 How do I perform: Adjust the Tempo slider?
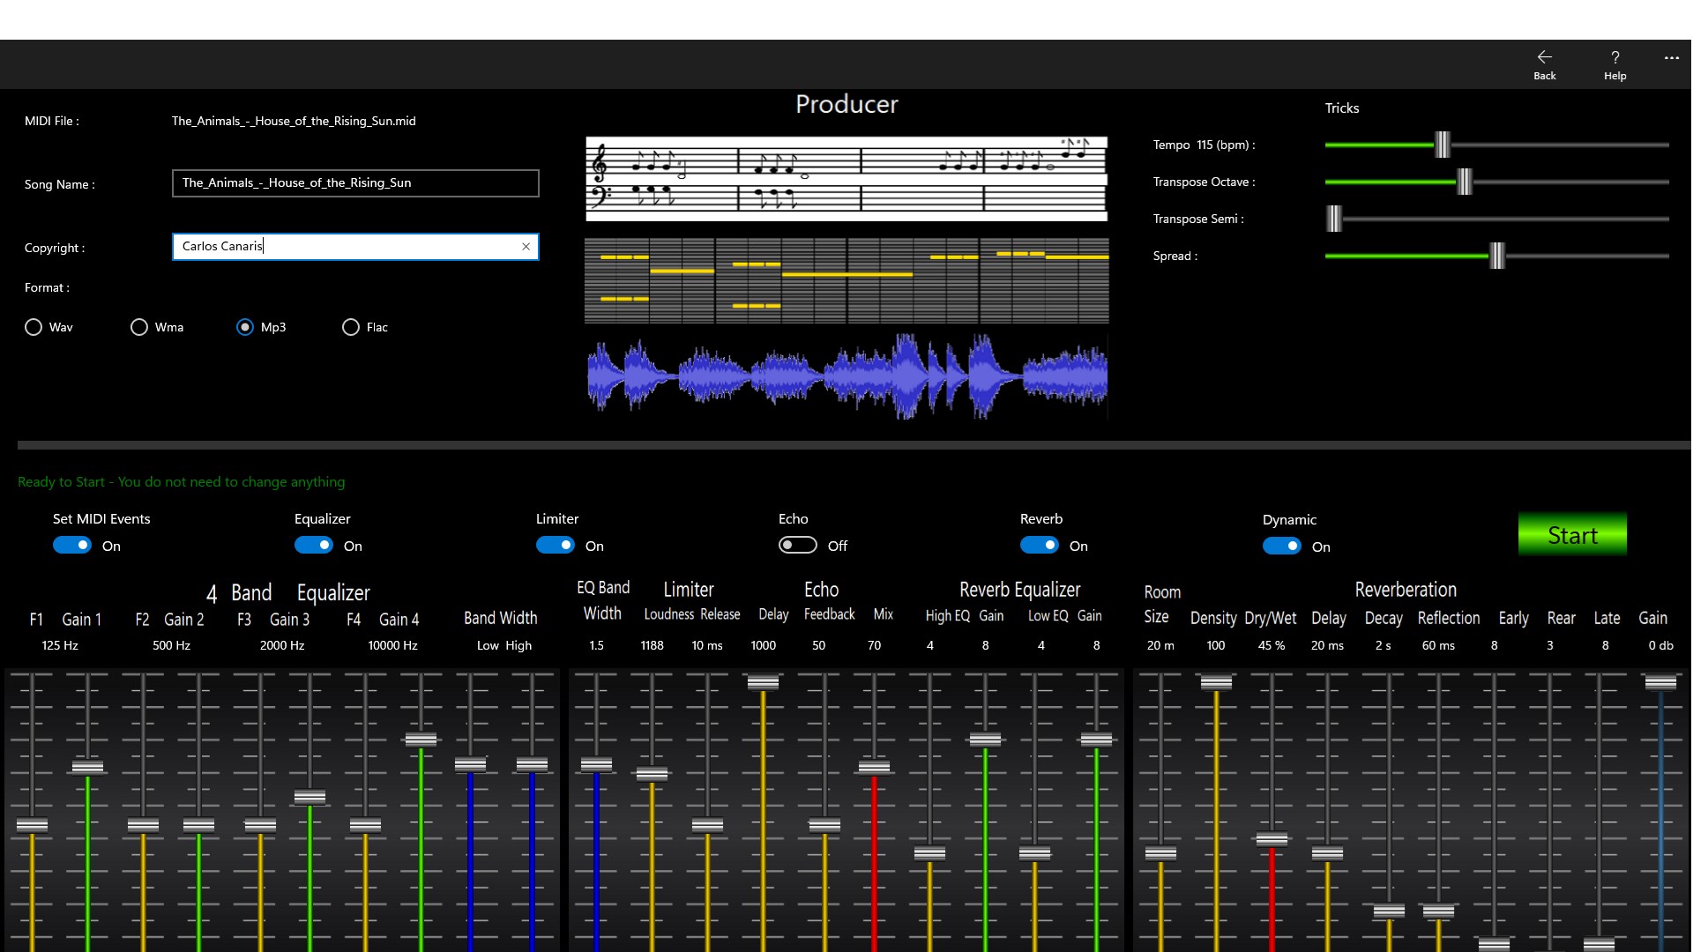coord(1443,145)
